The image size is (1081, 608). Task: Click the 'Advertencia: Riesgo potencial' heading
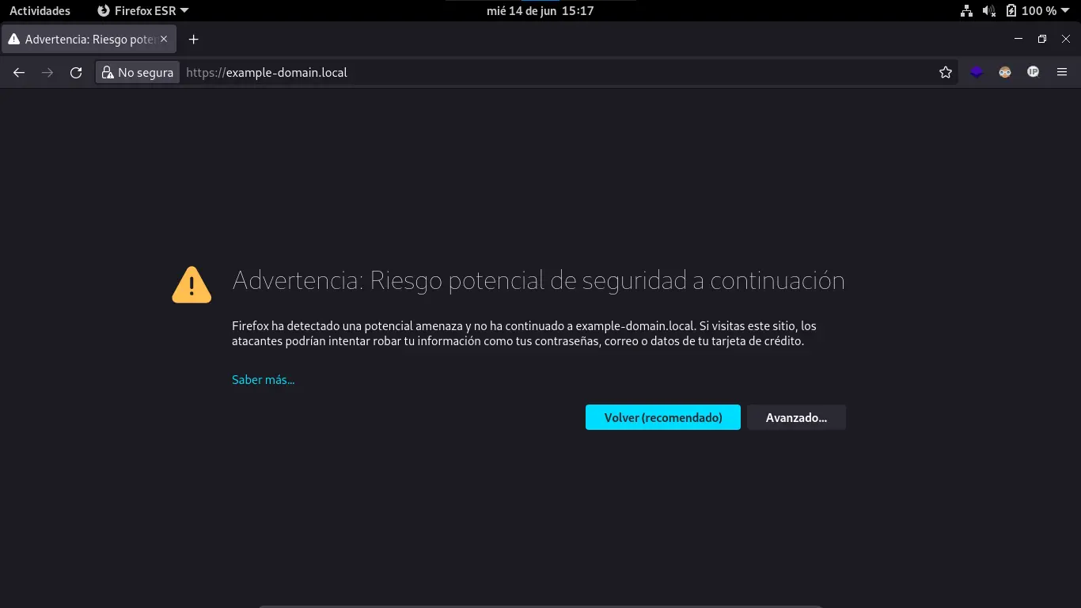click(x=538, y=280)
